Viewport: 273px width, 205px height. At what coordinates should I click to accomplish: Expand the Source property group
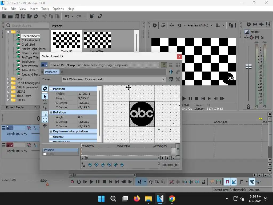pyautogui.click(x=51, y=137)
